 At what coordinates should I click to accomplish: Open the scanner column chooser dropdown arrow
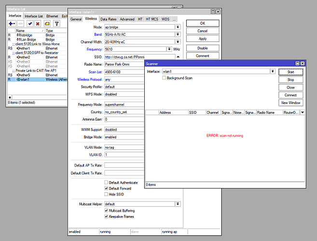tap(302, 112)
